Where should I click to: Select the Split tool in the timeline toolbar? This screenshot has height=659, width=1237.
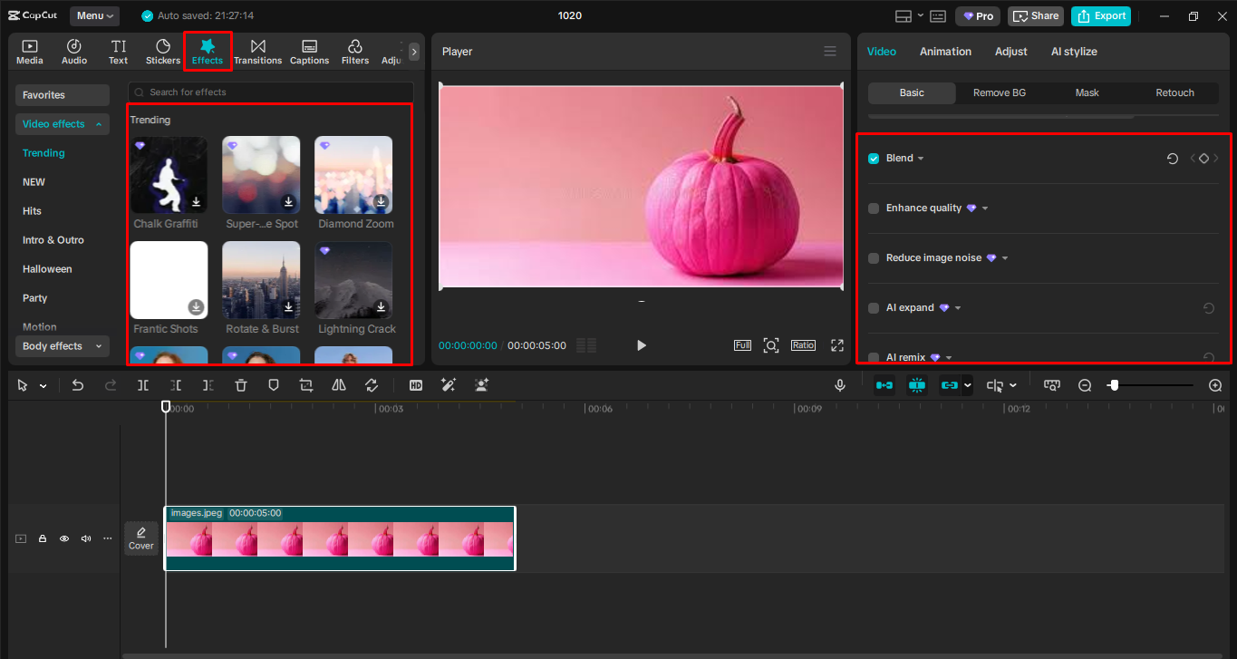(142, 384)
